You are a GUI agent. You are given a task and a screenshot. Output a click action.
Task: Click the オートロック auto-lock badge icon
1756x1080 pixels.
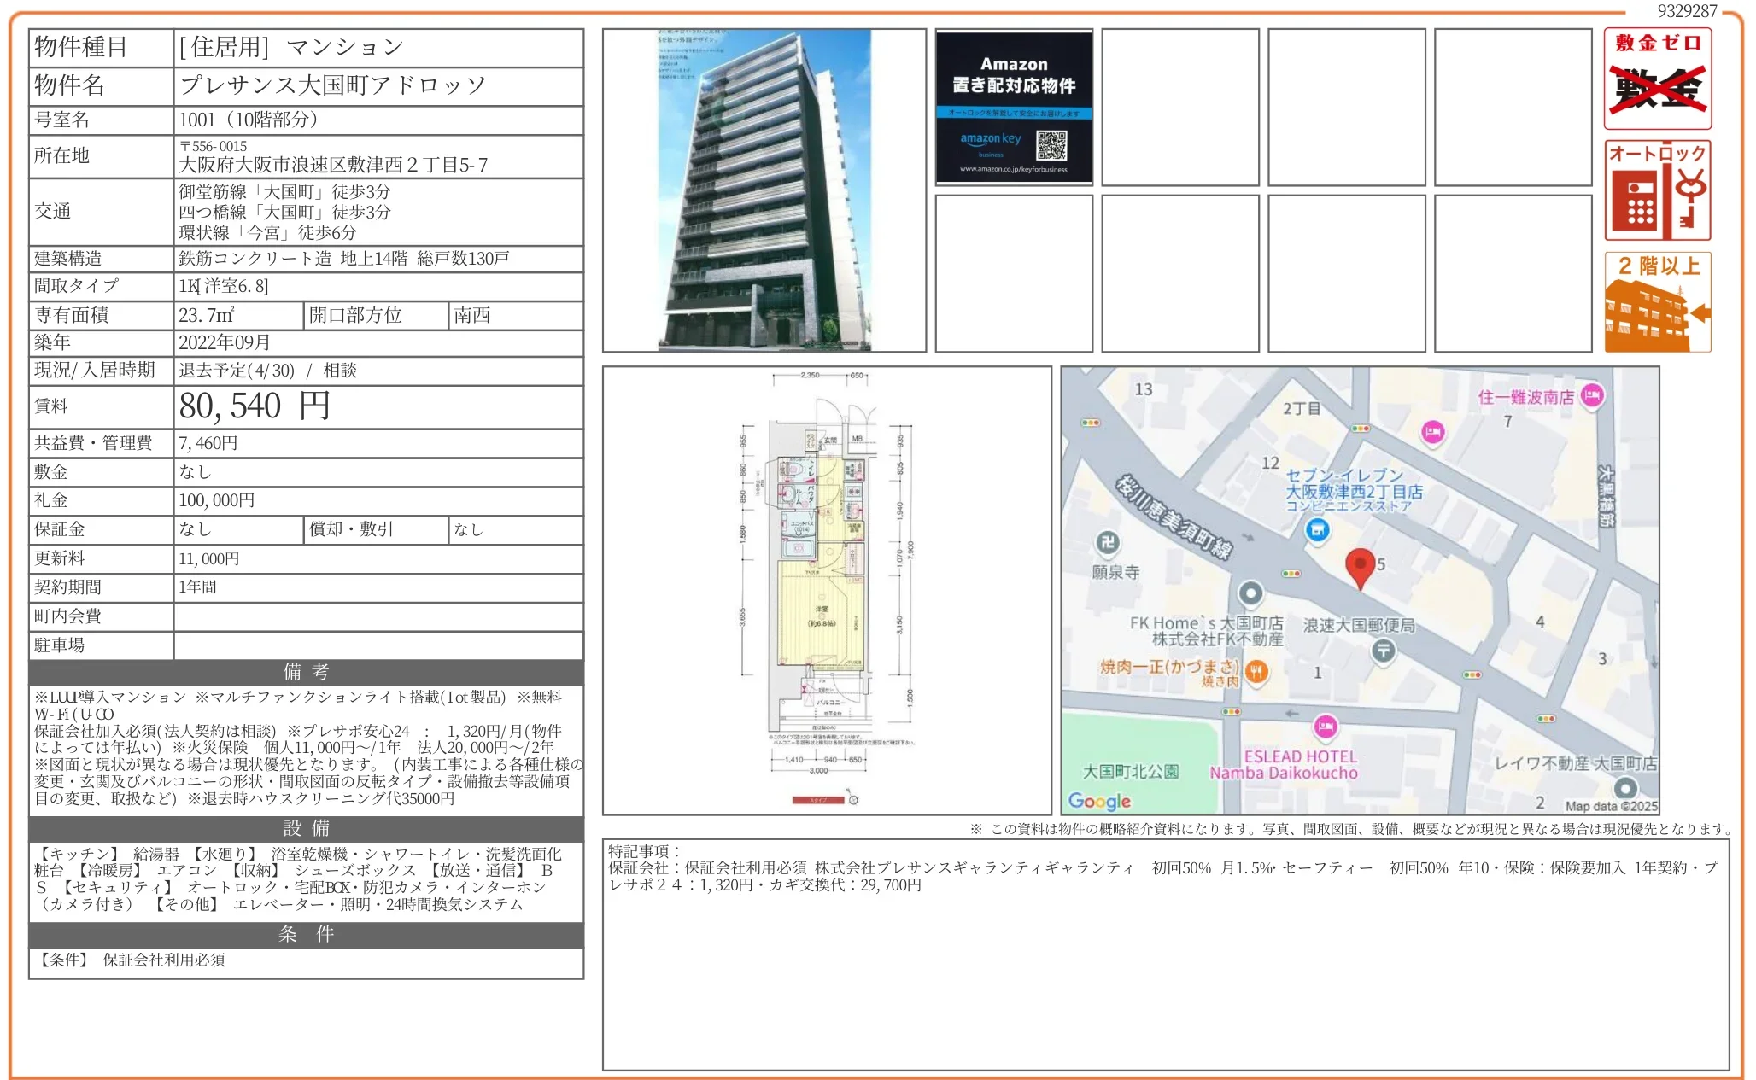coord(1657,192)
